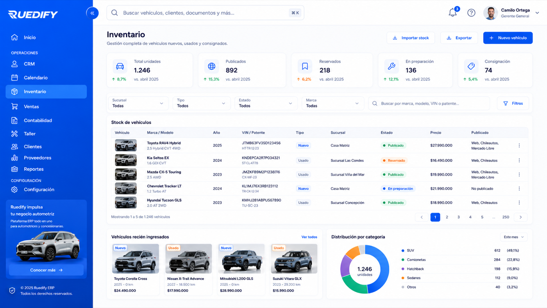
Task: Collapse the sidebar with double-chevron button
Action: point(92,13)
